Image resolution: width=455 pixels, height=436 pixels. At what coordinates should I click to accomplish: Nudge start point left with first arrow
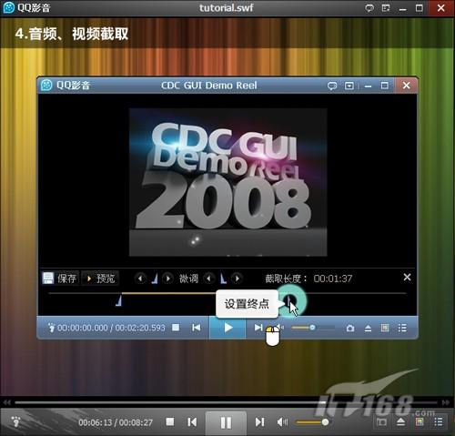tap(140, 279)
